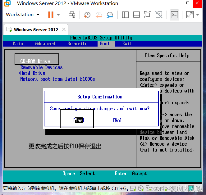206x195 pixels.
Task: Close the Windows Server 2012 tab
Action: point(64,29)
